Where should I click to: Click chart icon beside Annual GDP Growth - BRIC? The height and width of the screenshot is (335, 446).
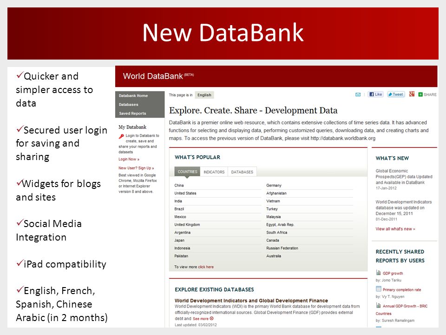point(378,305)
